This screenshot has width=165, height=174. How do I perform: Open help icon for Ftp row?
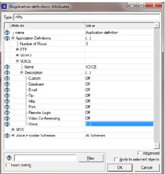[x=7, y=96]
